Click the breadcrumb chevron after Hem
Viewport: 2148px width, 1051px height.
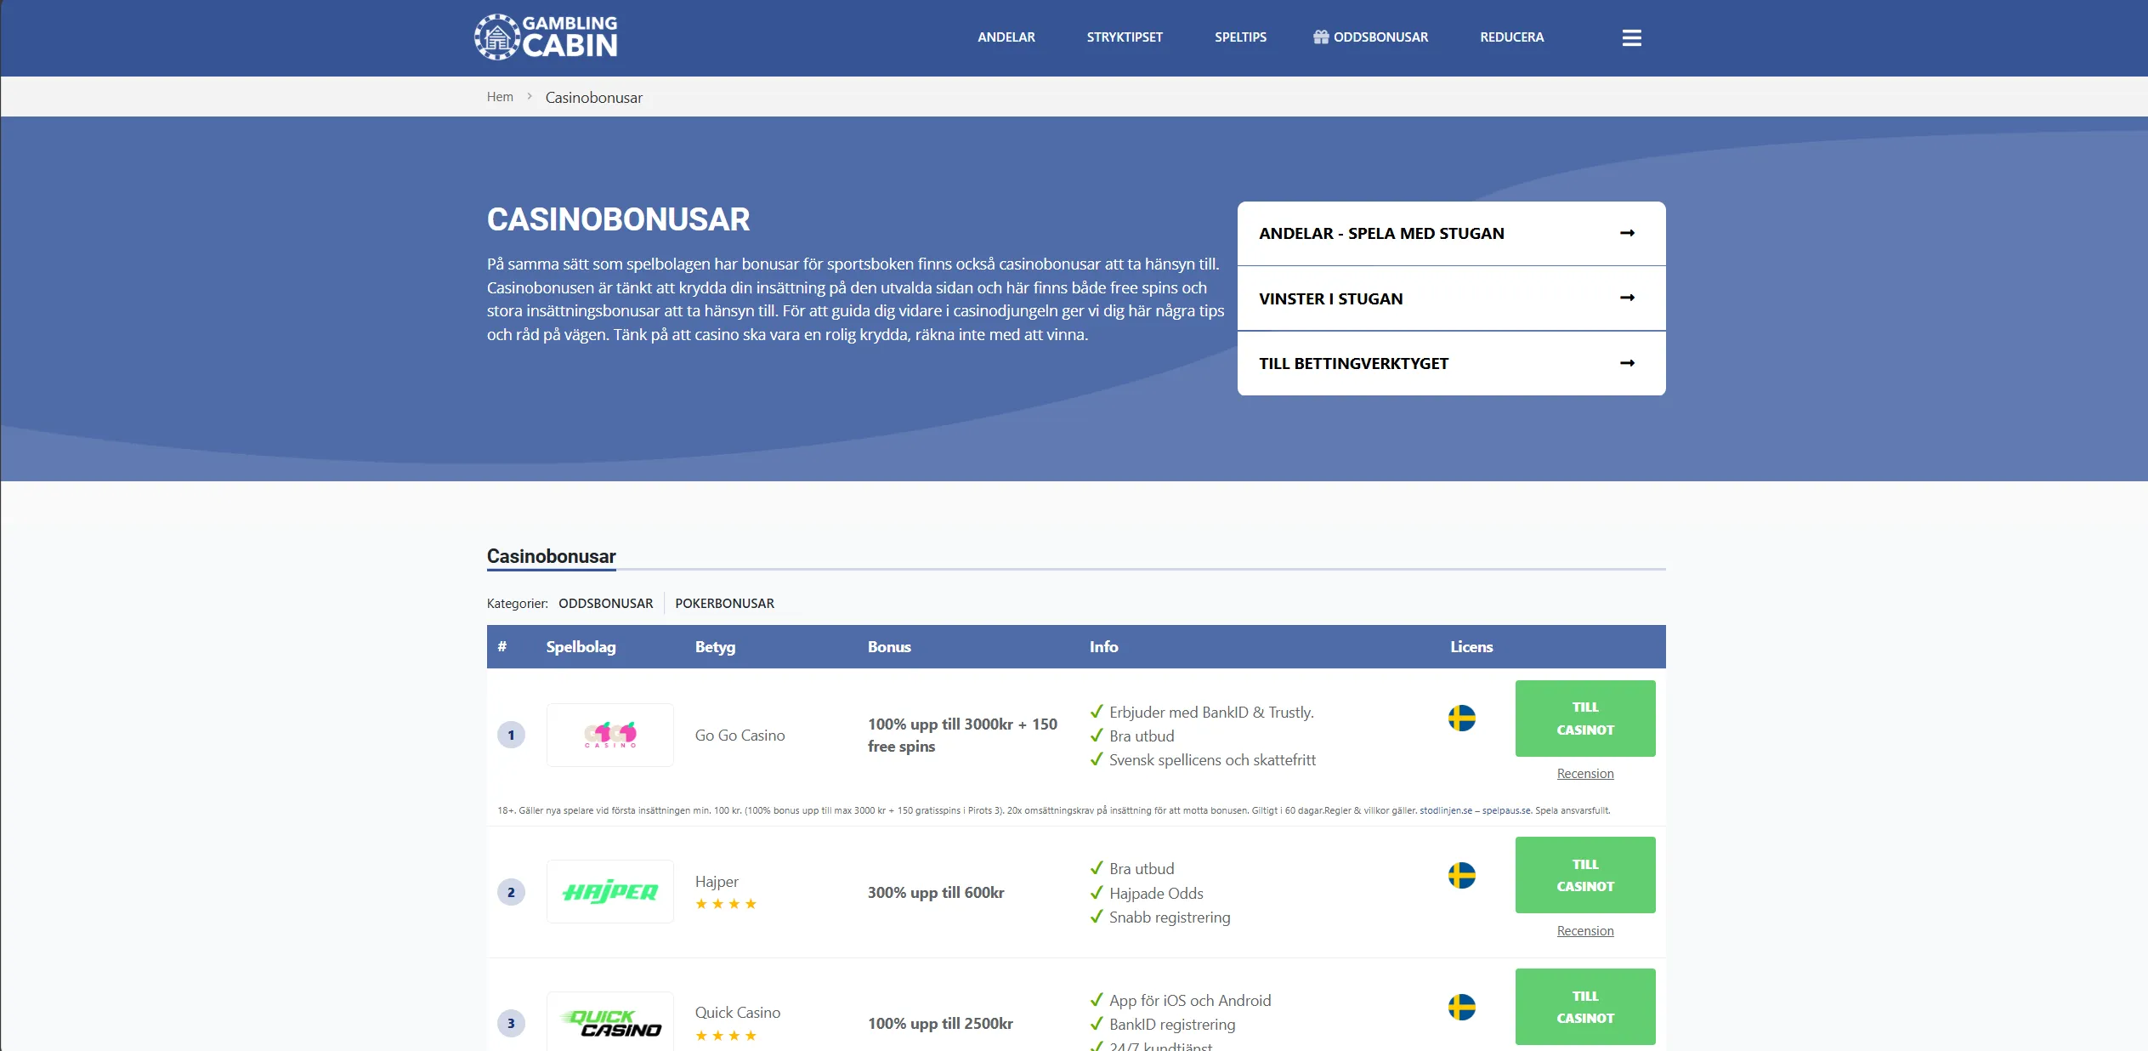[530, 97]
